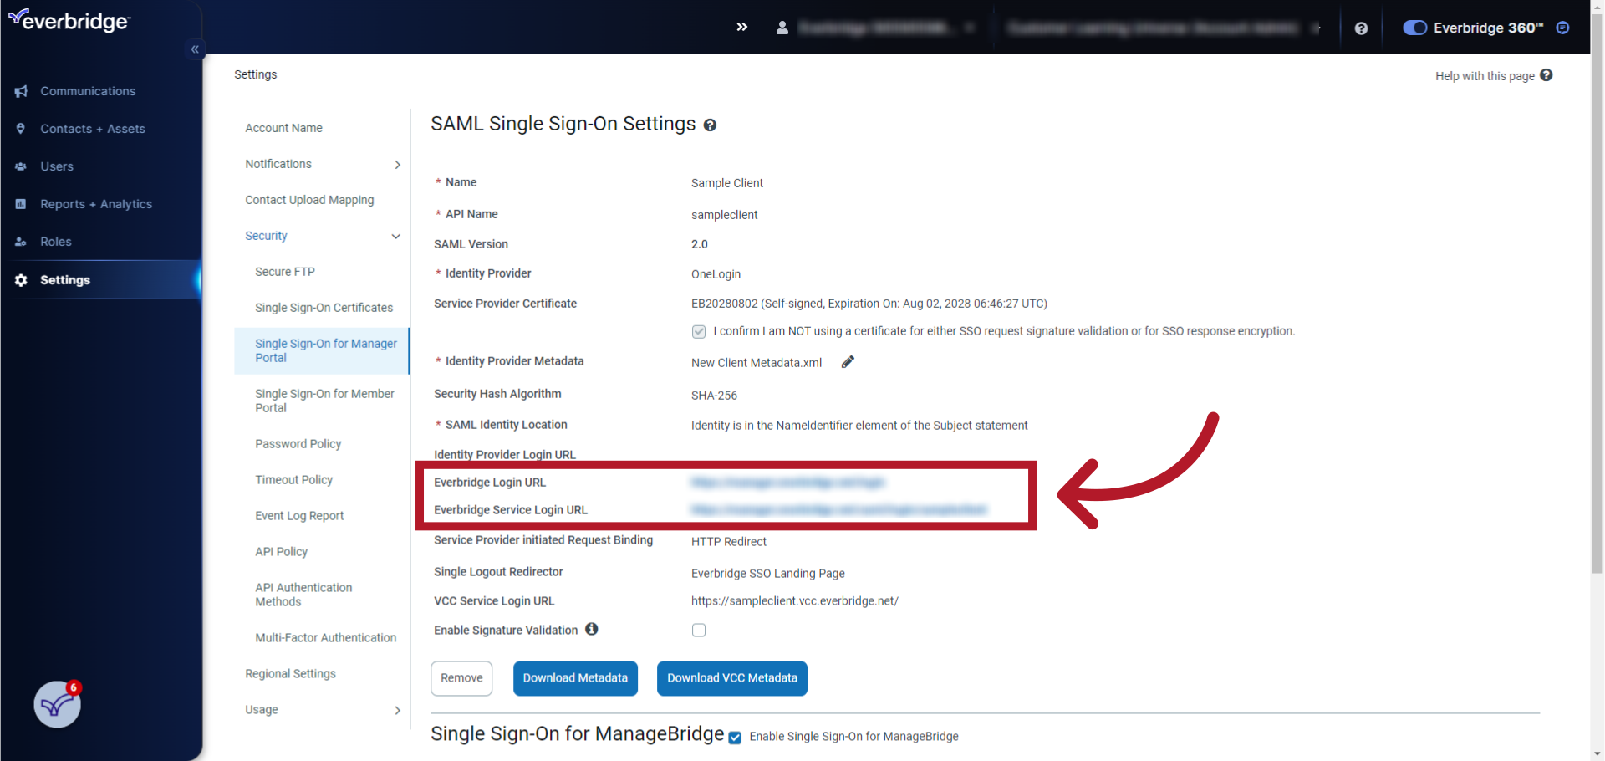Switch the Everbridge 360 toggle
This screenshot has height=761, width=1605.
click(1414, 28)
